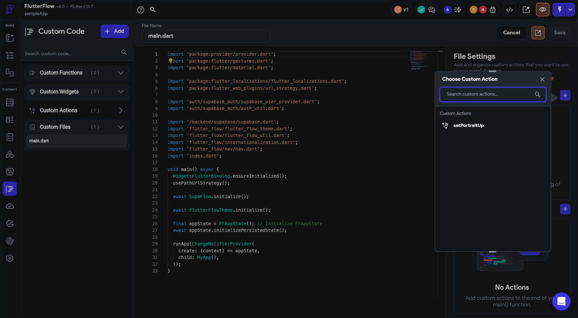This screenshot has width=578, height=318.
Task: Click the Add custom code button
Action: coord(114,31)
